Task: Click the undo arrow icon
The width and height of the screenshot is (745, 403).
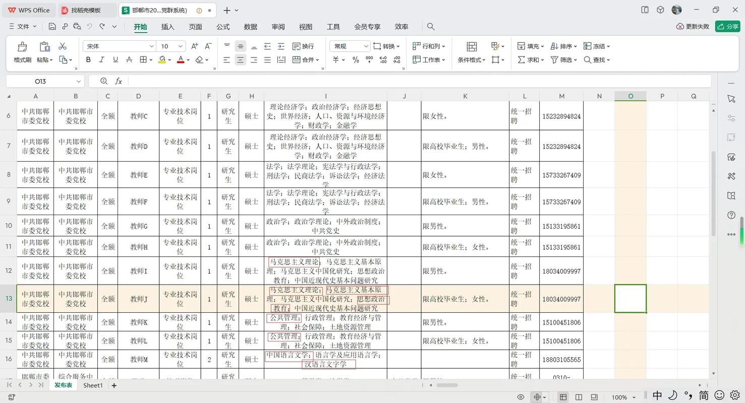Action: (90, 27)
